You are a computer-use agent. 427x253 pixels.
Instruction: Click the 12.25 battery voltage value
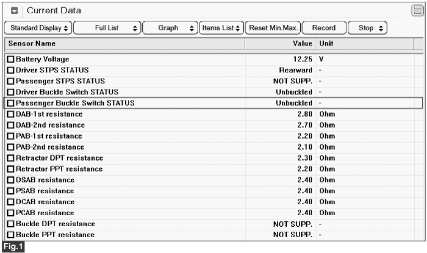click(x=303, y=59)
